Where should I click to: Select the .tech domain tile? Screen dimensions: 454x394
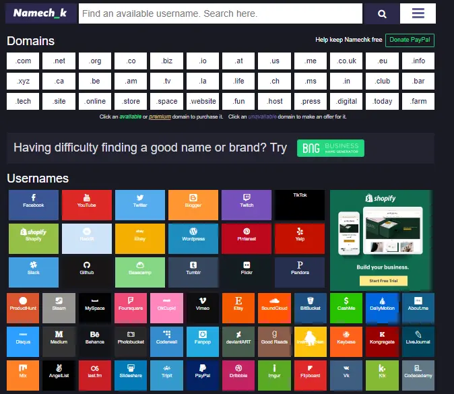pyautogui.click(x=23, y=101)
